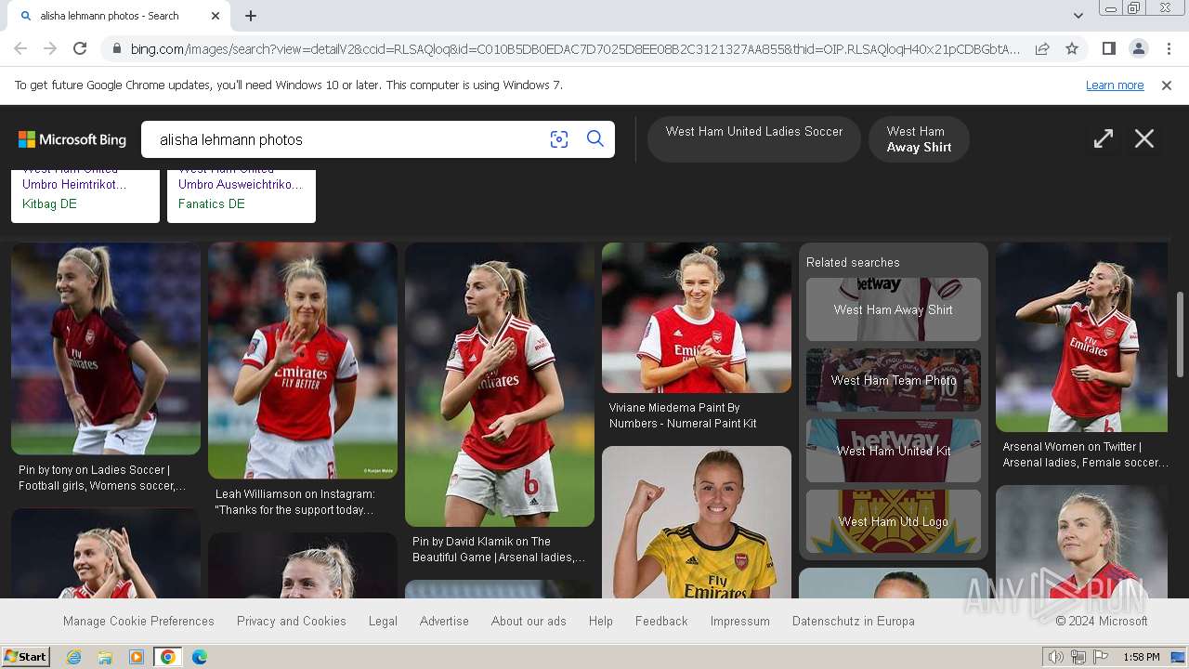Select related search West Ham Team Photo
The image size is (1189, 669).
894,380
